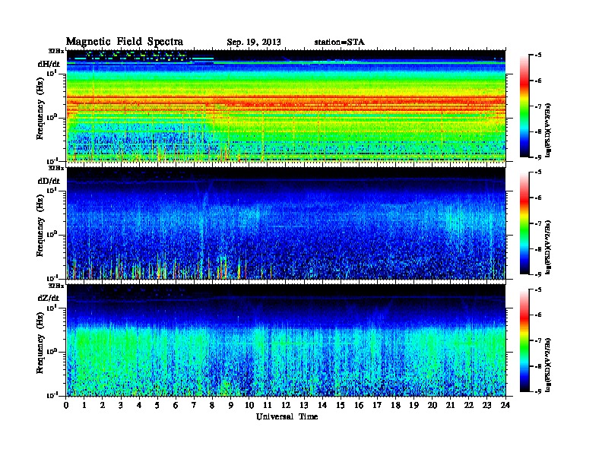Click the 10^0 frequency tick of dD/dt panel
The image size is (602, 465).
click(52, 234)
